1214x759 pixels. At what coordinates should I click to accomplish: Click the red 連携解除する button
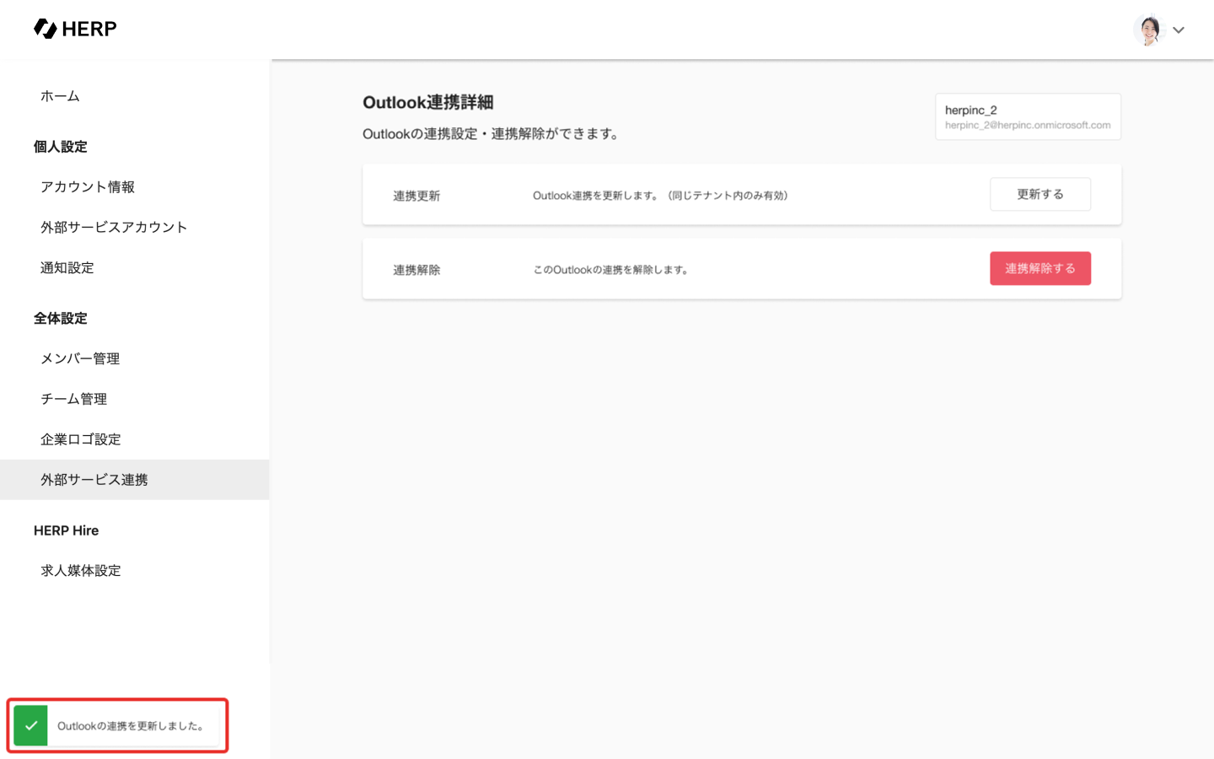coord(1040,268)
